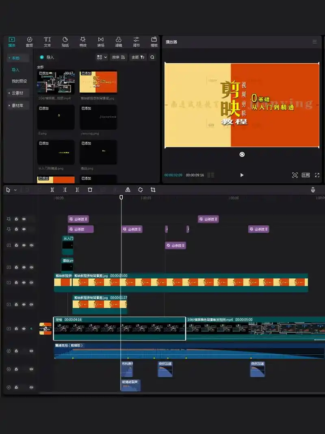This screenshot has width=325, height=434.
Task: Open the 特效 effects panel
Action: coord(83,41)
